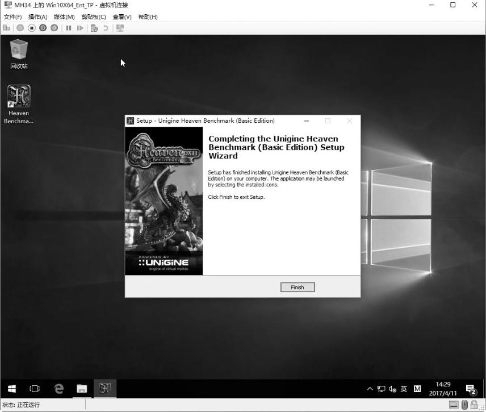Open the 操作(A) menu
This screenshot has height=412, width=486.
click(x=38, y=16)
